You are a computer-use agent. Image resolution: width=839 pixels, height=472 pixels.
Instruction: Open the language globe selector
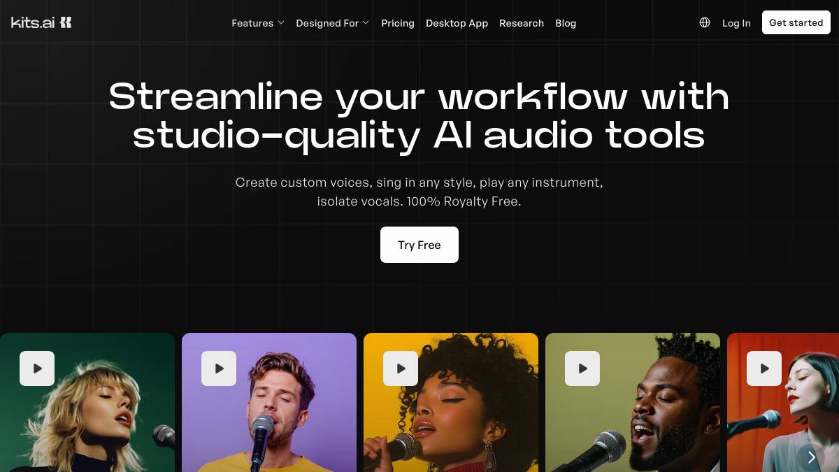pos(705,22)
